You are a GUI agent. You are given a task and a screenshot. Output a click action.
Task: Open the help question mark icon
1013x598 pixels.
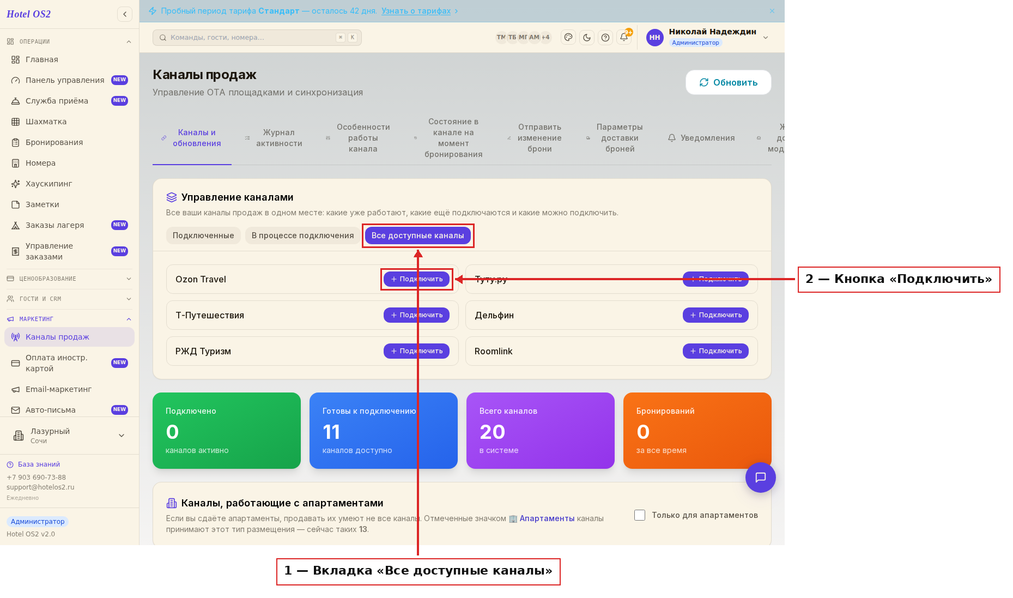click(x=605, y=38)
